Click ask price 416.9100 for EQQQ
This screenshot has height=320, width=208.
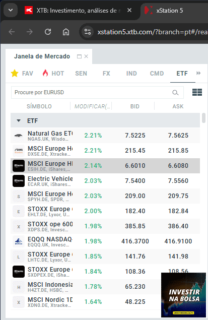point(178,241)
